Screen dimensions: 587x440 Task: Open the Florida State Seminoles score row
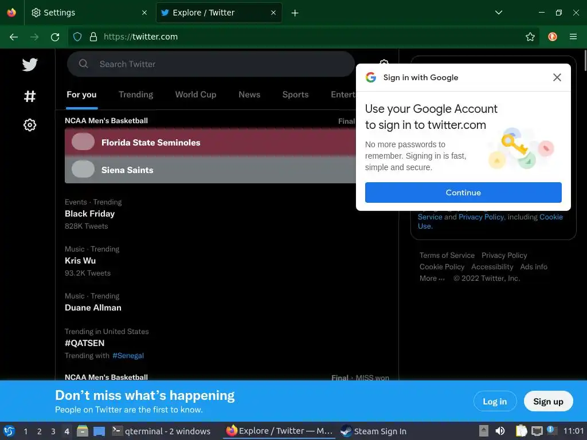[210, 142]
